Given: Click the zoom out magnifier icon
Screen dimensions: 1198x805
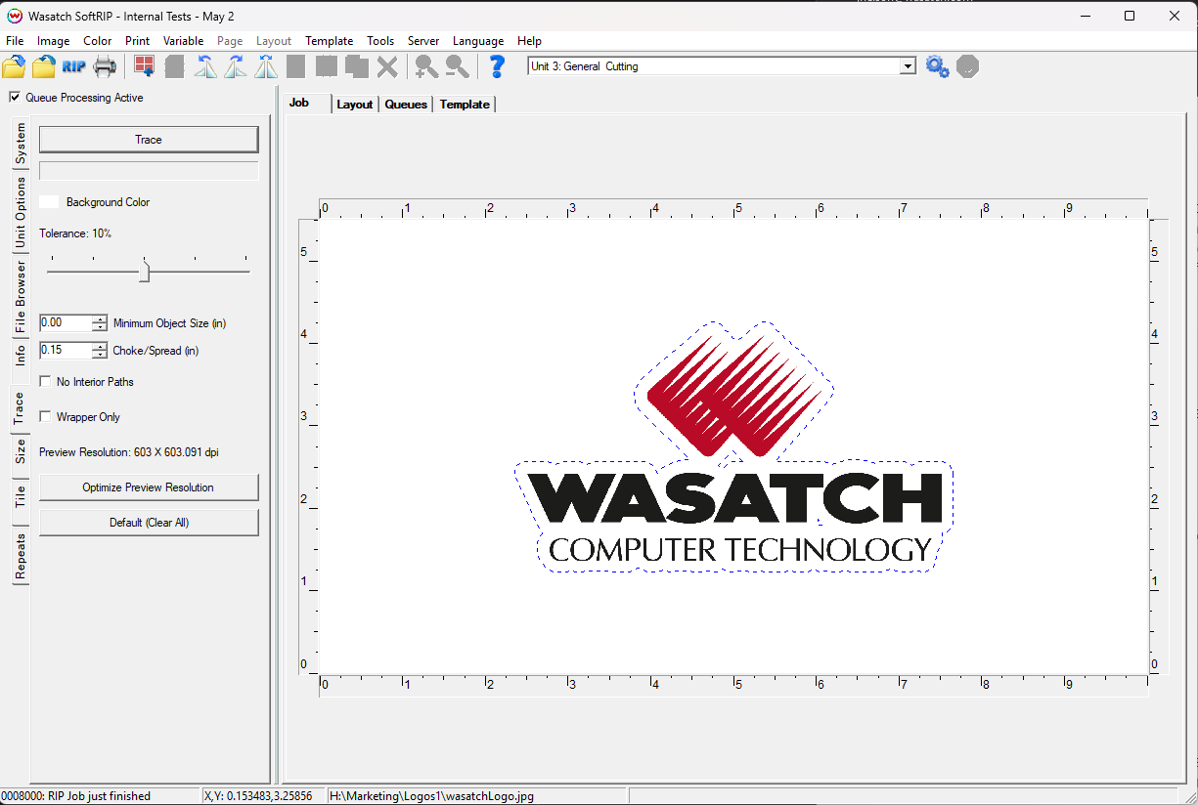Looking at the screenshot, I should tap(457, 66).
